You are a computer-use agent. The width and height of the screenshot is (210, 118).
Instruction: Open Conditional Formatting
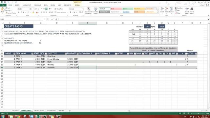(88, 11)
